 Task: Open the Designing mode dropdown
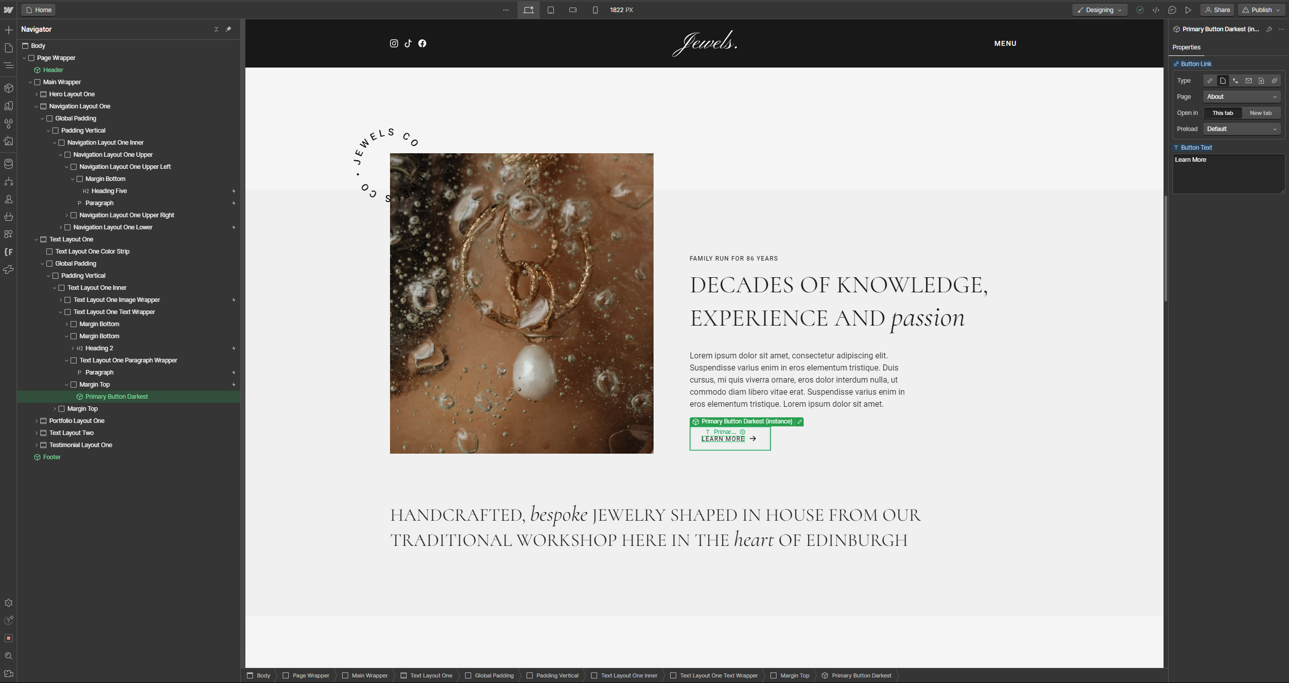click(1100, 10)
